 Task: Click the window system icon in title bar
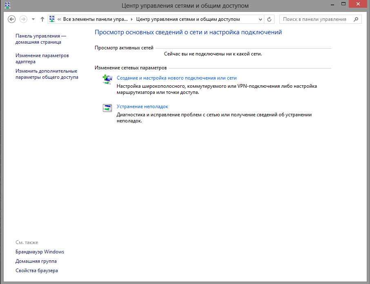[8, 5]
